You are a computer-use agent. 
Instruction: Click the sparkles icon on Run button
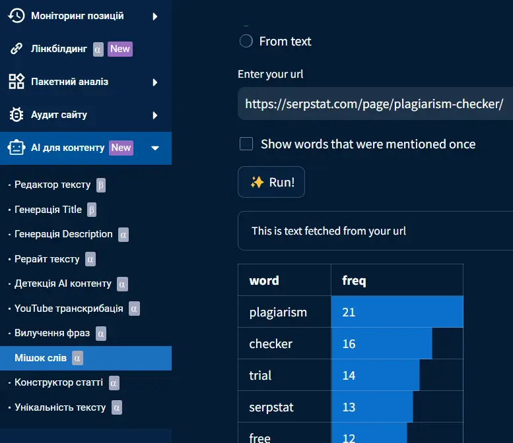[x=257, y=182]
